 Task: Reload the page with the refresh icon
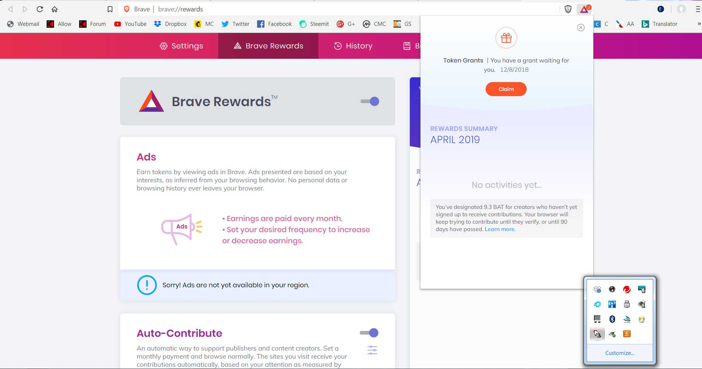point(40,9)
